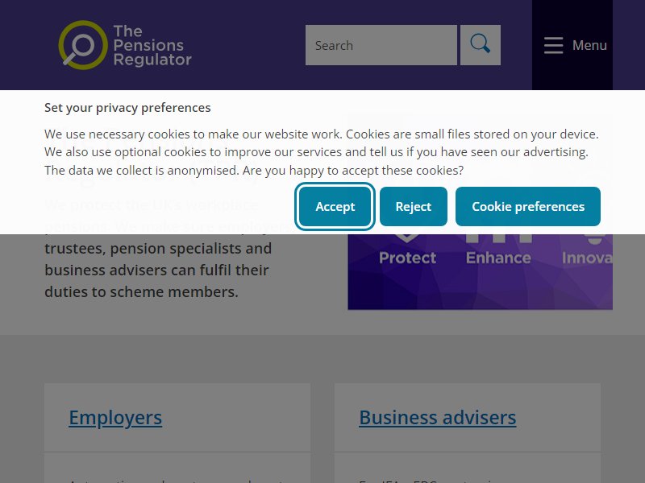Click the bar icon above Enhance
This screenshot has width=645, height=483.
(498, 238)
